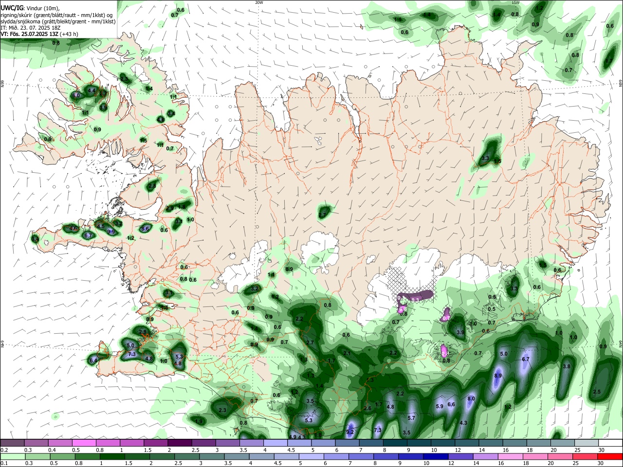Image resolution: width=623 pixels, height=467 pixels.
Task: Click the 8.6 value on the Snæfellsnes peninsula
Action: click(145, 229)
